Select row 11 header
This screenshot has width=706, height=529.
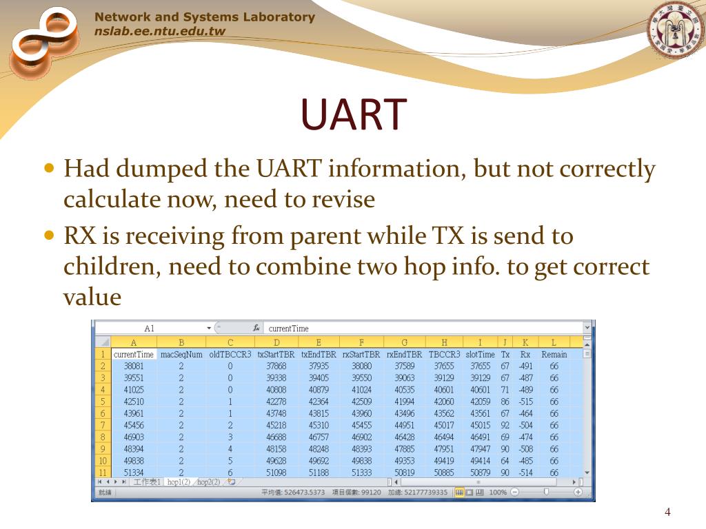click(103, 473)
